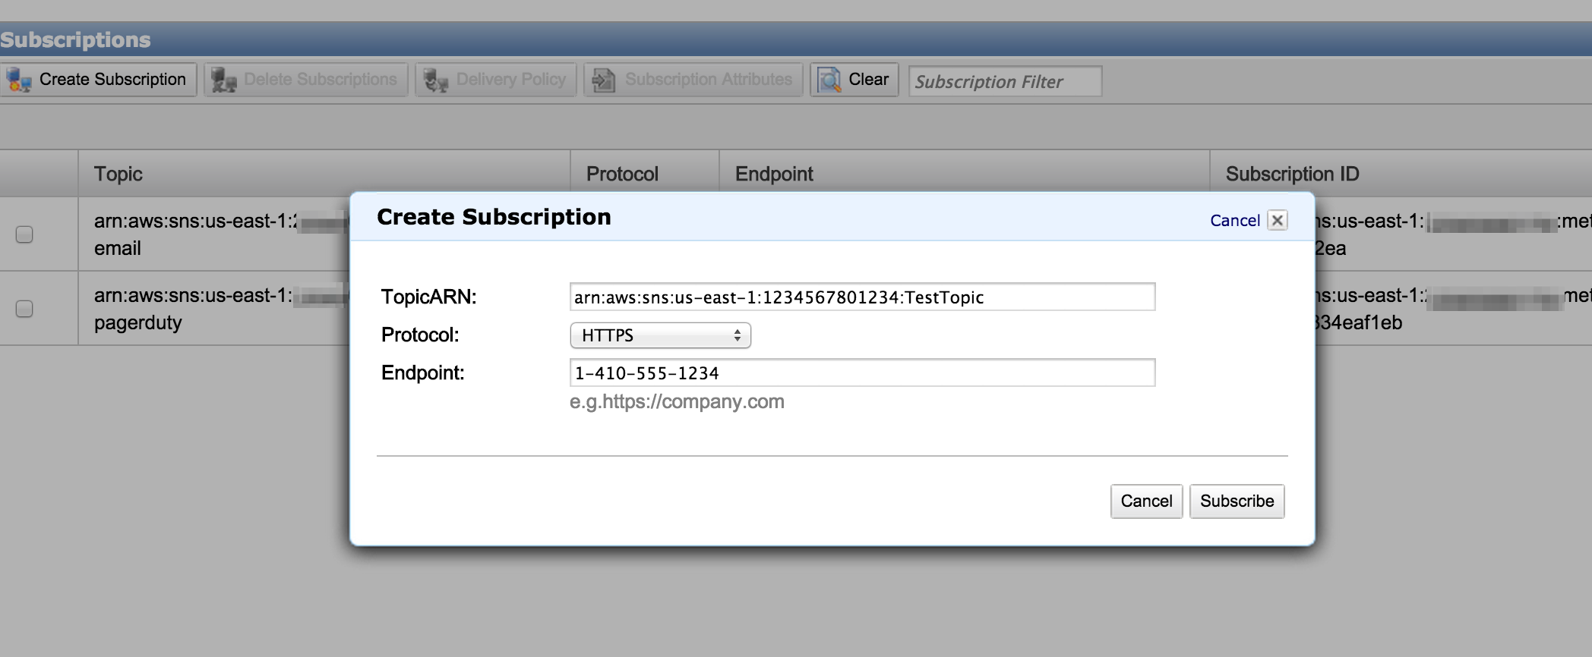Click the Delete Subscriptions icon
The image size is (1592, 657).
pyautogui.click(x=224, y=80)
